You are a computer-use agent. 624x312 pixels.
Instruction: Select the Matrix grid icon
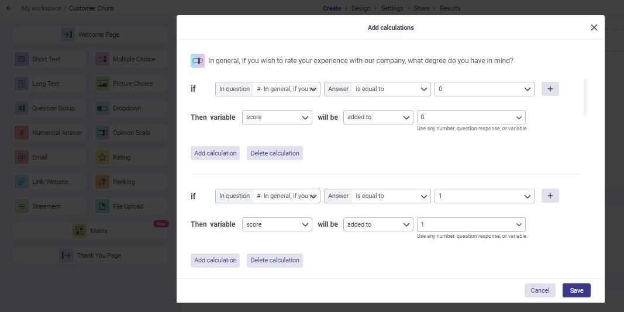(x=79, y=231)
